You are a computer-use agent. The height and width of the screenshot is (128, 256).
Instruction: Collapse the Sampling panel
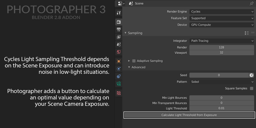point(125,33)
